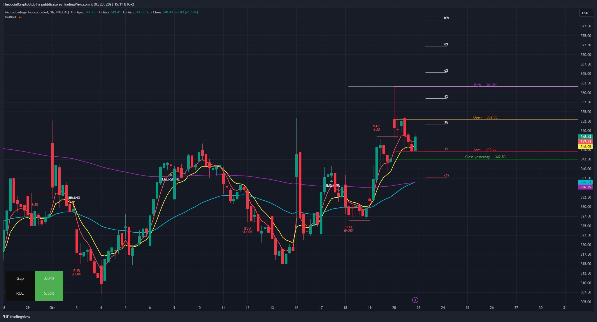
Task: Click the EMERSIONE label near October 17
Action: (331, 185)
